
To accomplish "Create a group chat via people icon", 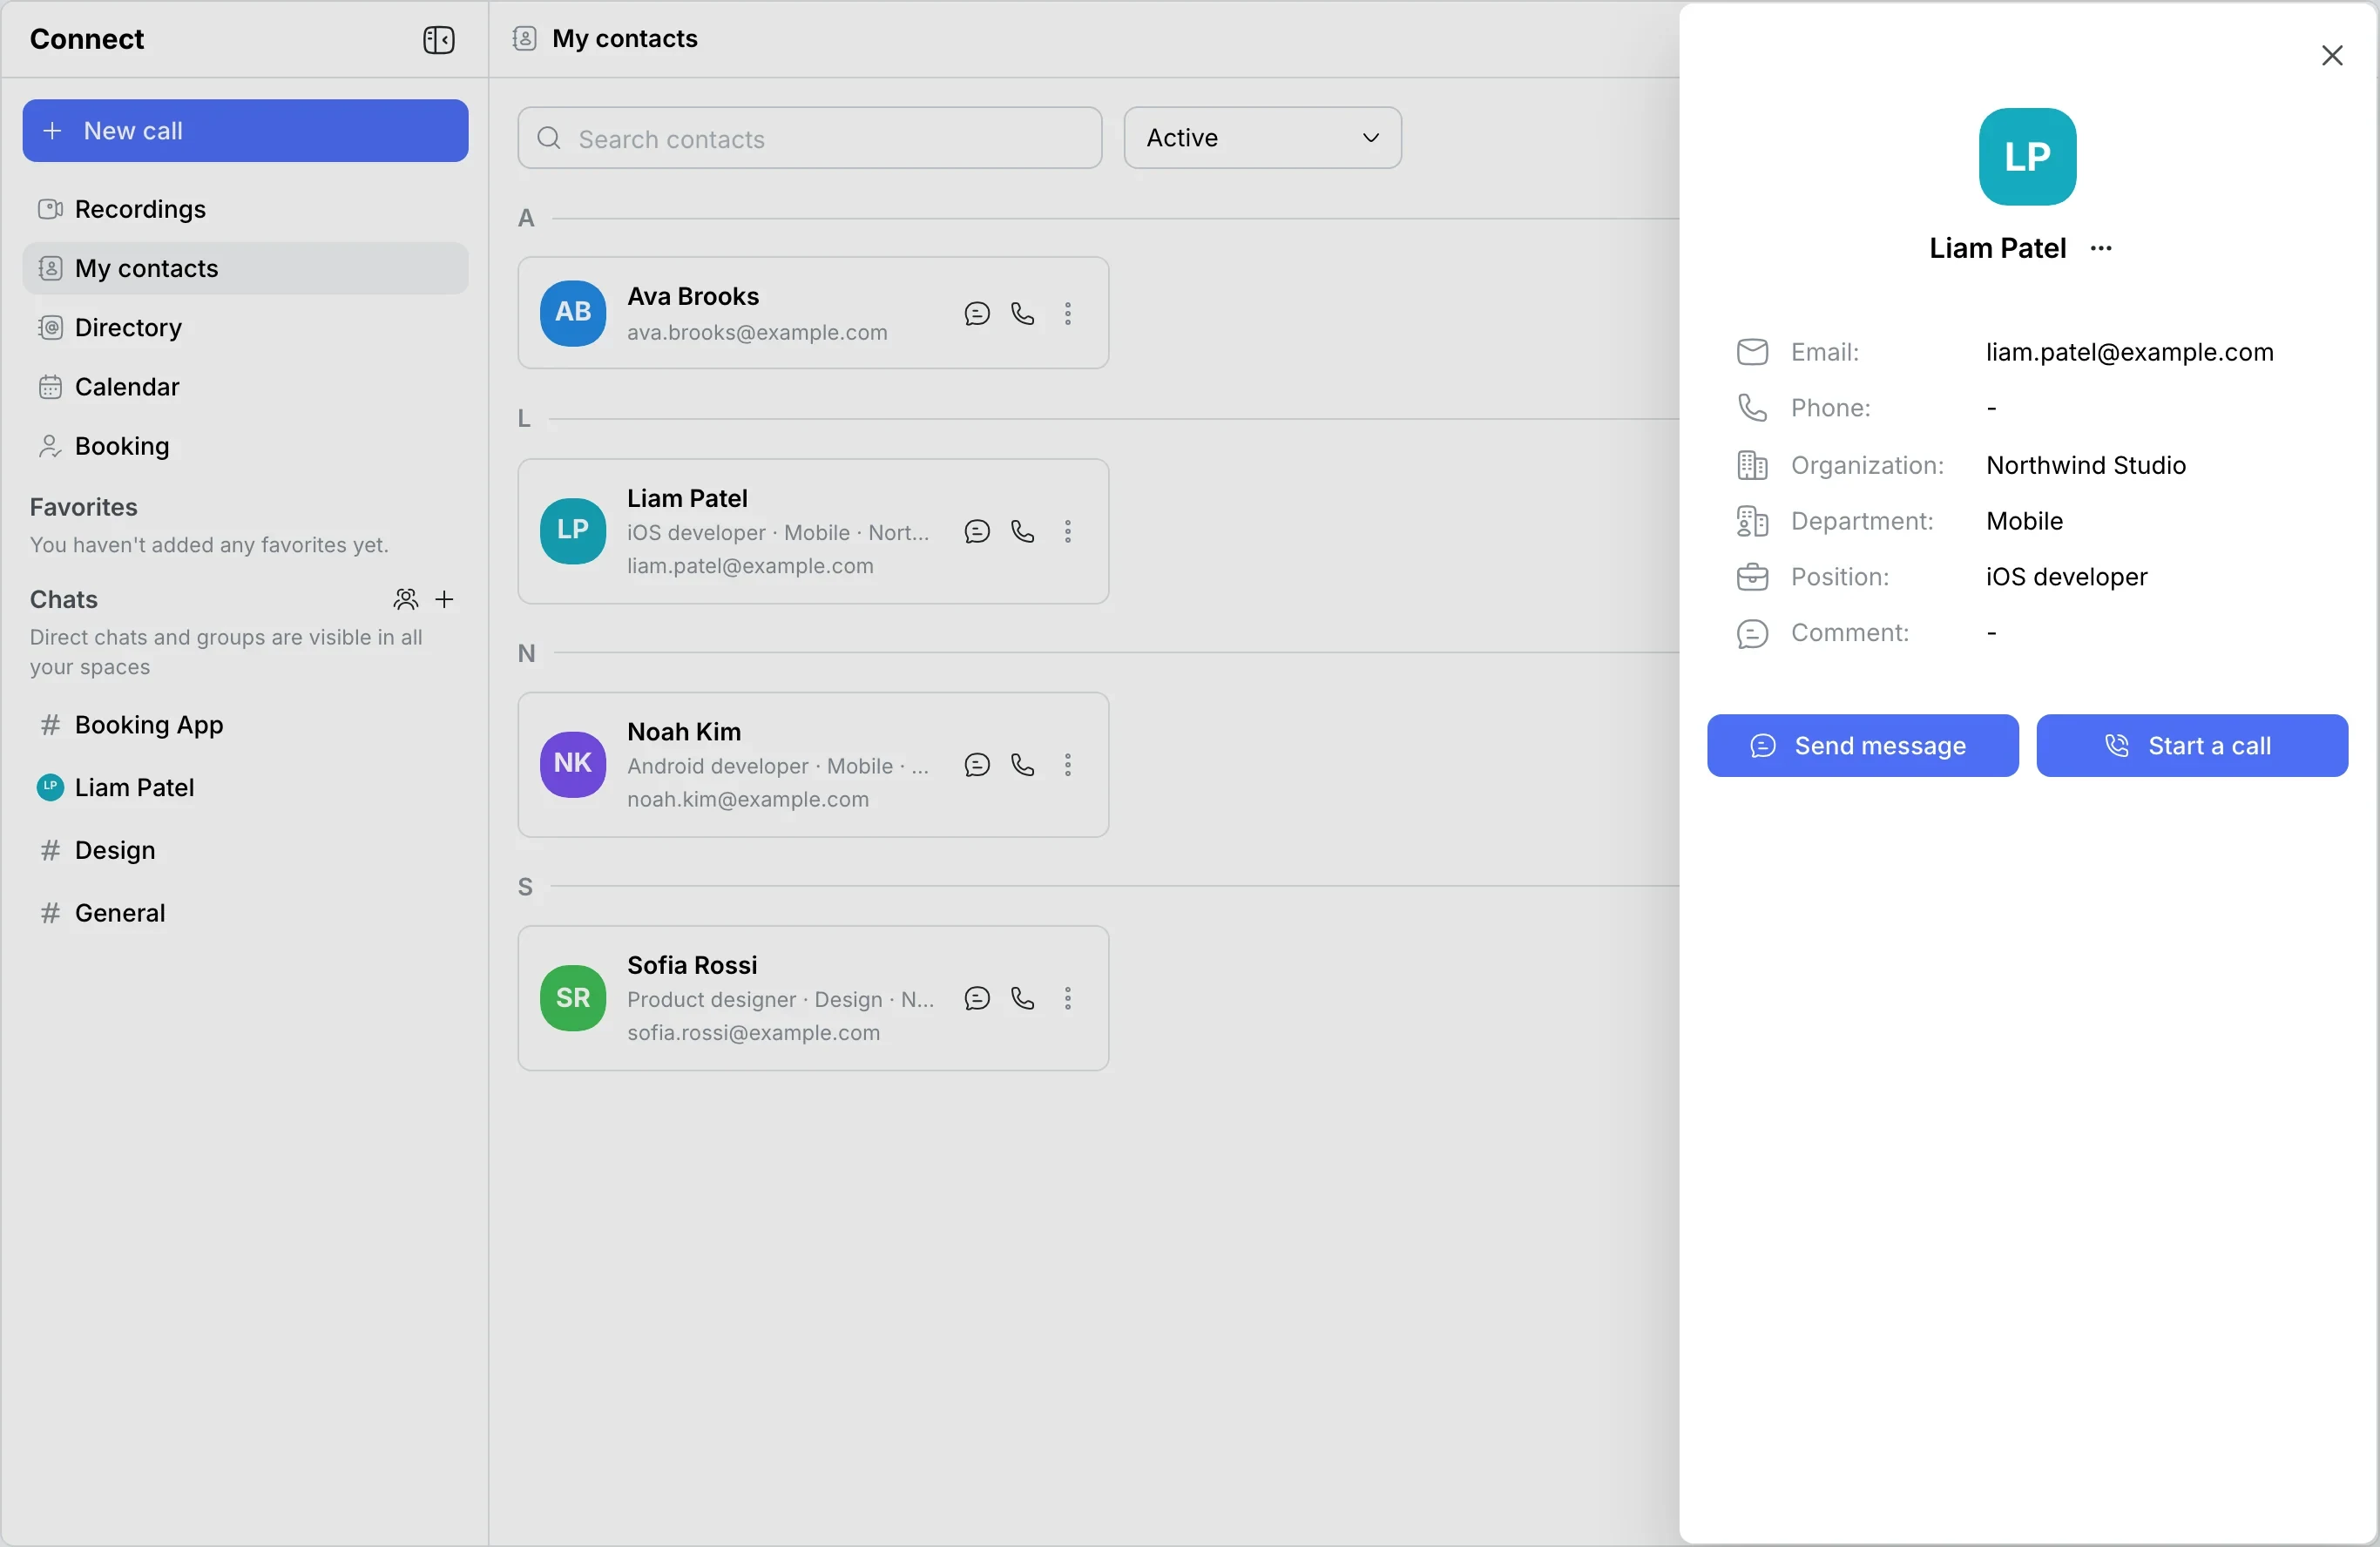I will [x=405, y=599].
